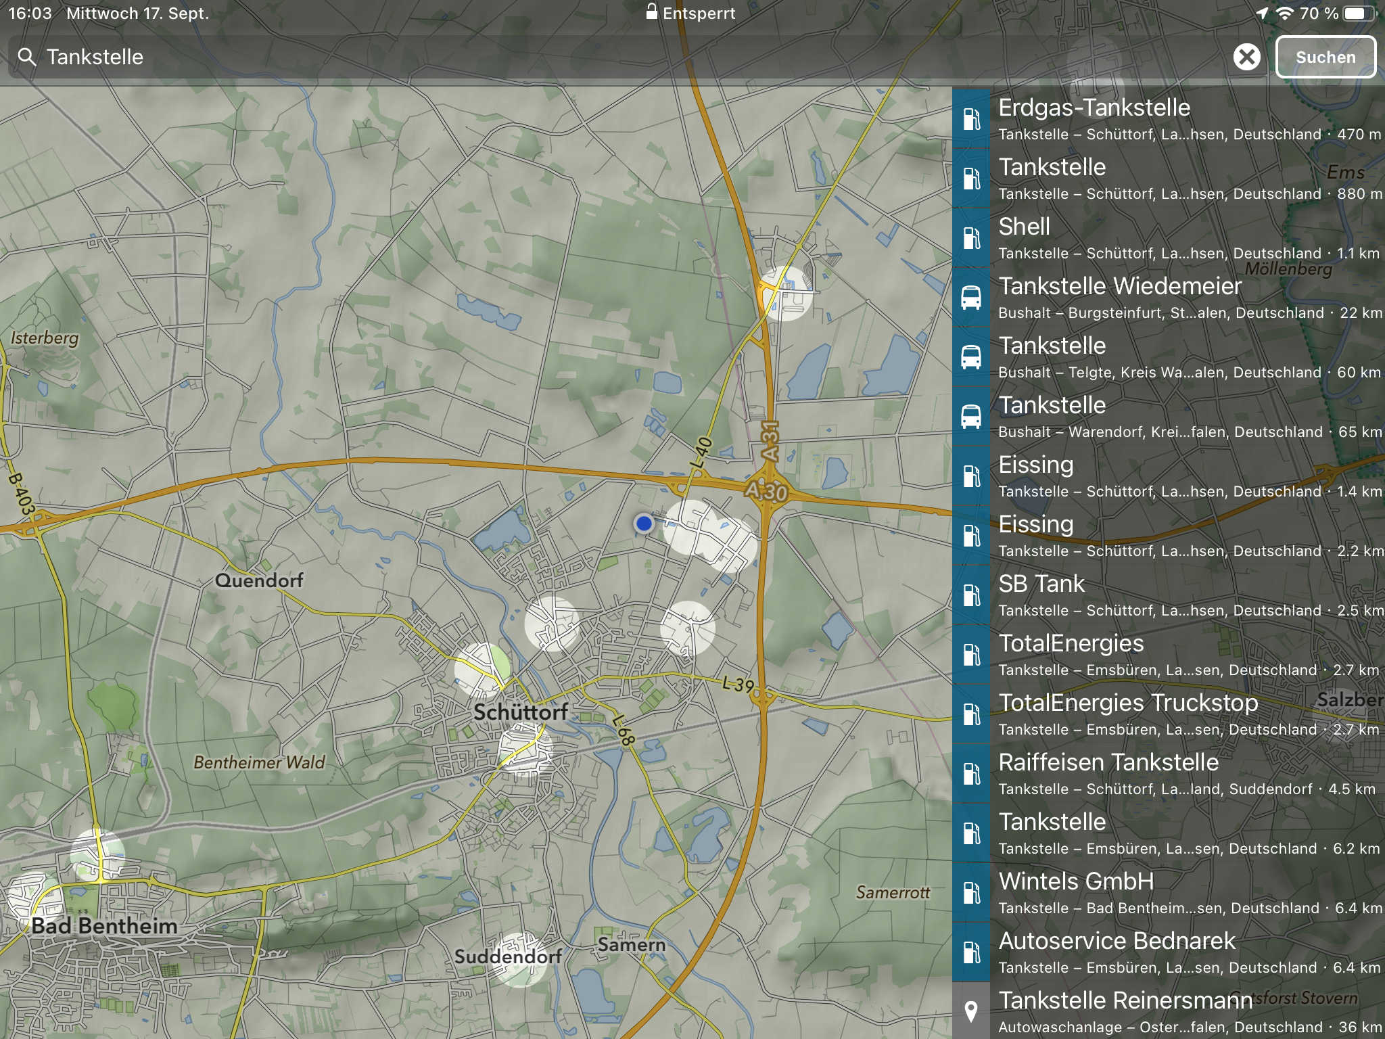Tap the Schüttorf town label on map
Screen dimensions: 1385x1039
coord(520,712)
